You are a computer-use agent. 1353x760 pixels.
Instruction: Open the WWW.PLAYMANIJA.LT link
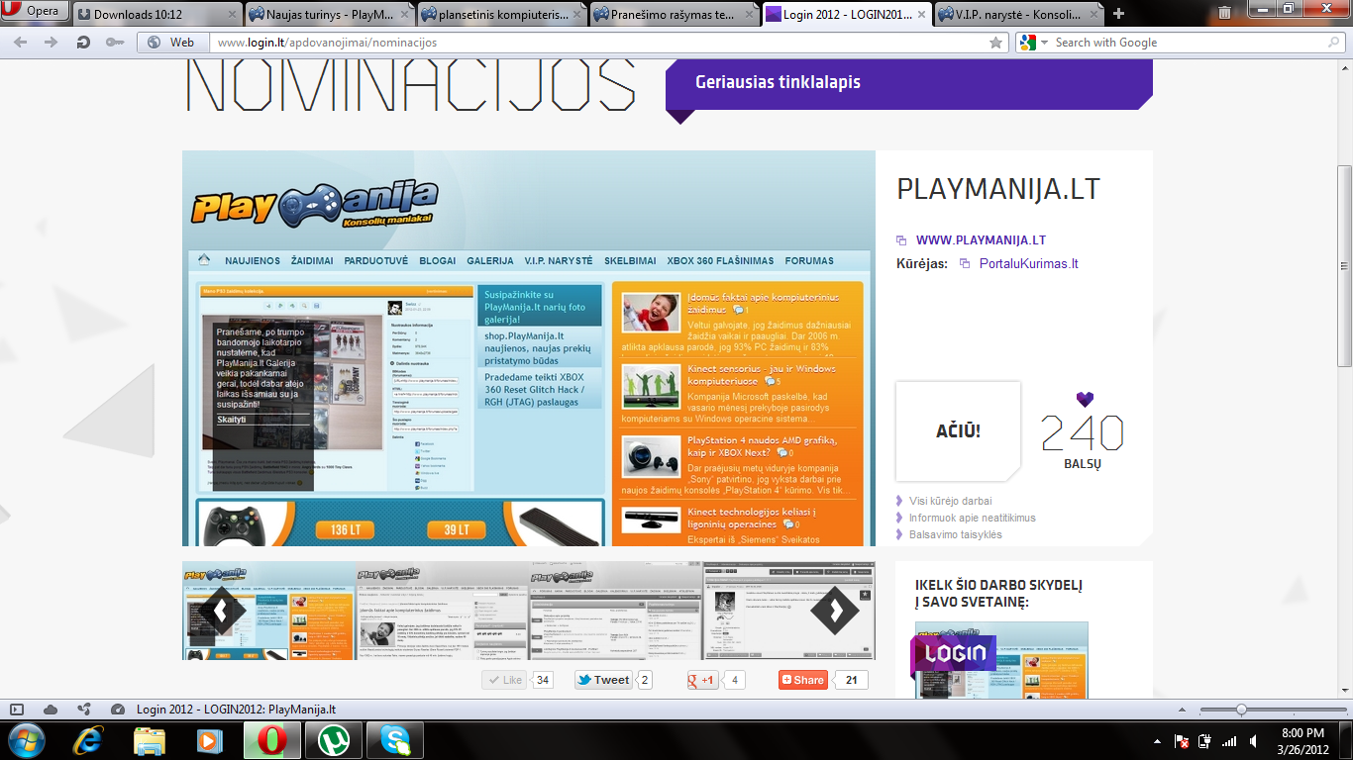[x=981, y=240]
